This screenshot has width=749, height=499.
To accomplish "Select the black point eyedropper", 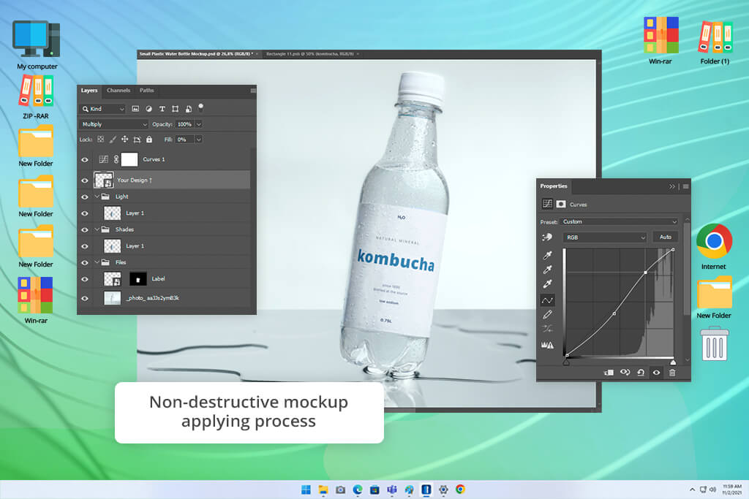I will pyautogui.click(x=547, y=255).
